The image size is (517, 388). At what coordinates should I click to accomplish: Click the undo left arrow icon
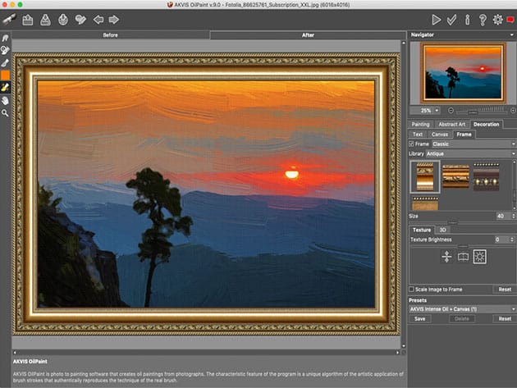point(98,19)
